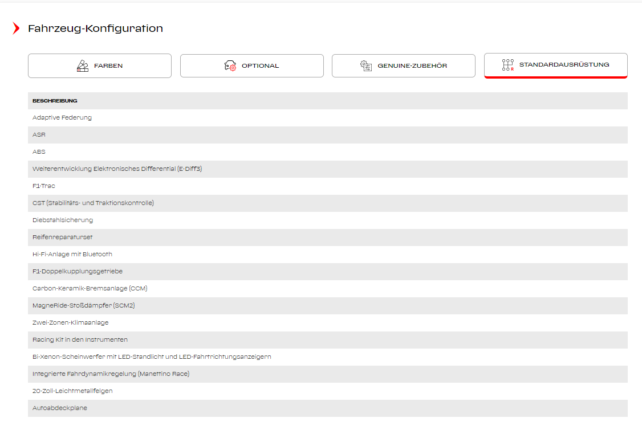Select the E-Diff3 differential row
This screenshot has height=426, width=642.
117,169
